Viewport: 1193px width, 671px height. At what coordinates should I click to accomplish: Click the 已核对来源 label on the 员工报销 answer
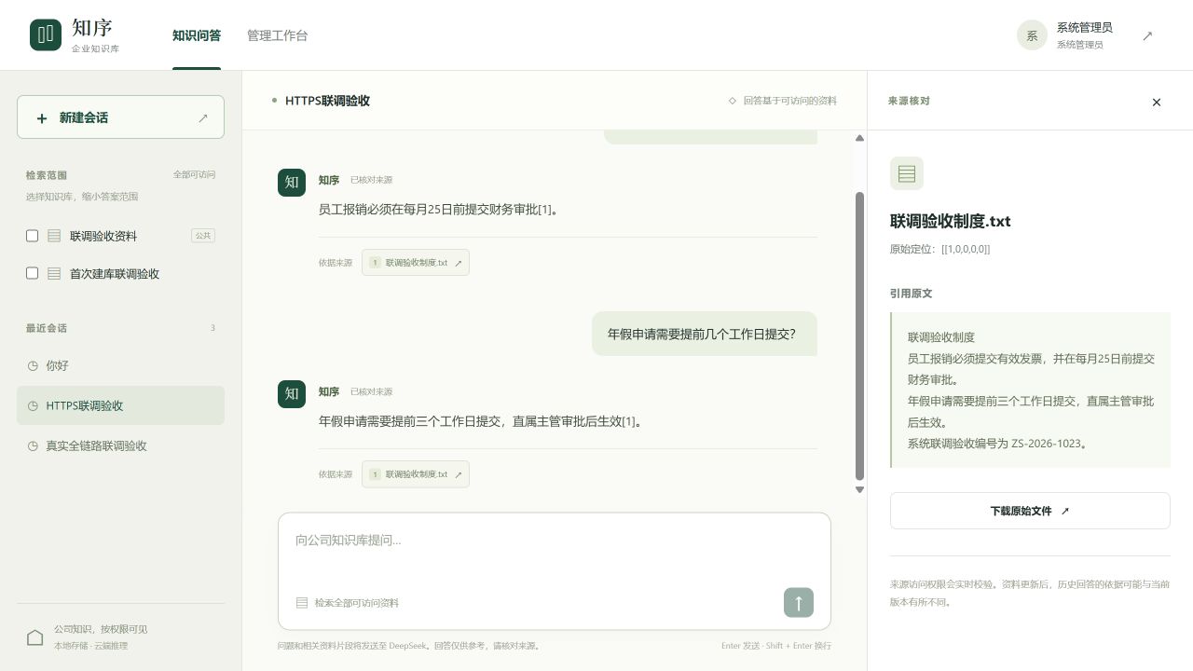(x=371, y=180)
